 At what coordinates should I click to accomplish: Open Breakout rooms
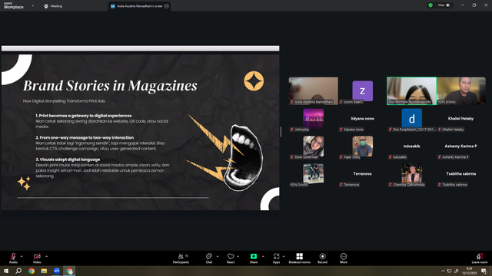tap(299, 258)
